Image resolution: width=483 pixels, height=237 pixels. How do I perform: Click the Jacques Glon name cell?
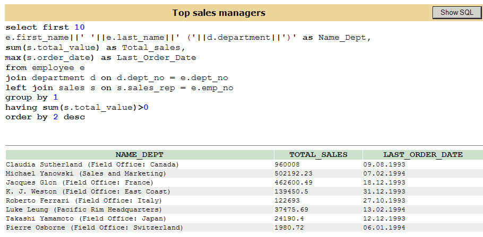(140, 182)
